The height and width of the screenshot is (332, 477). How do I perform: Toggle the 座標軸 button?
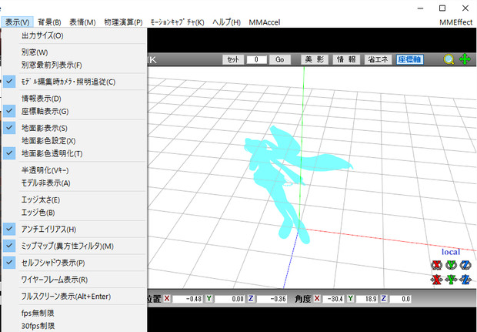point(410,59)
